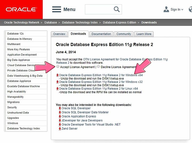192x143 pixels.
Task: Open Security sidebar item
Action: point(26,107)
